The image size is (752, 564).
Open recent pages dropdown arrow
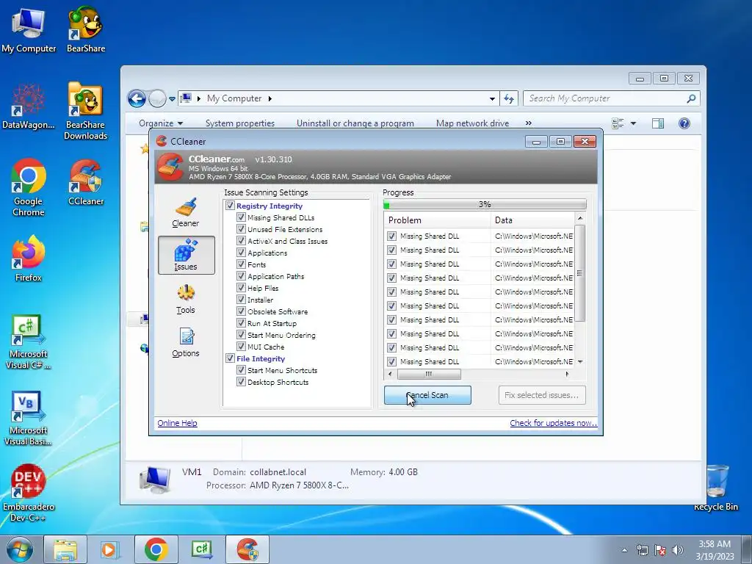coord(172,99)
